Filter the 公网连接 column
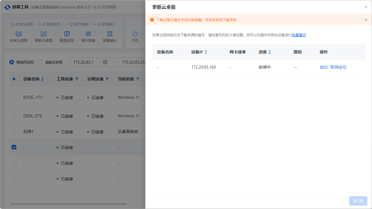The image size is (372, 209). coord(107,79)
